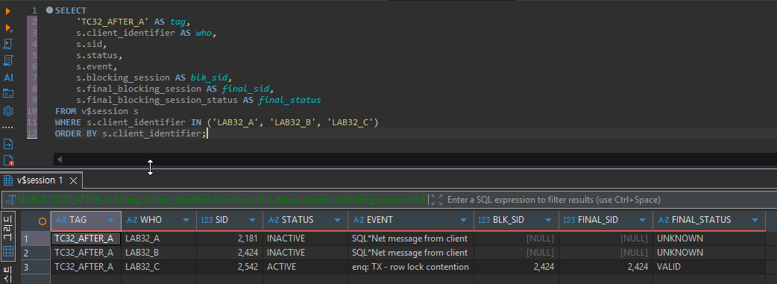
Task: Select TC32_AFTER_A tag cell in row 1
Action: [x=86, y=239]
